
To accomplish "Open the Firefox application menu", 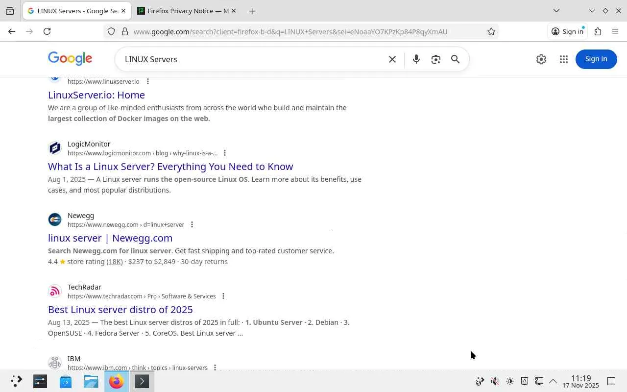I will coord(615,31).
